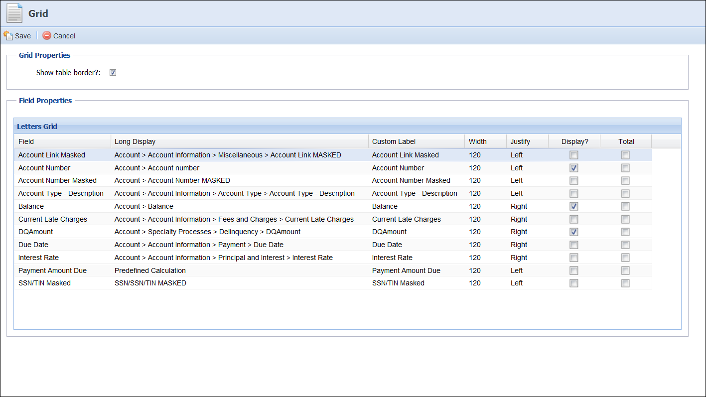
Task: Click the Cancel button label
Action: click(64, 36)
